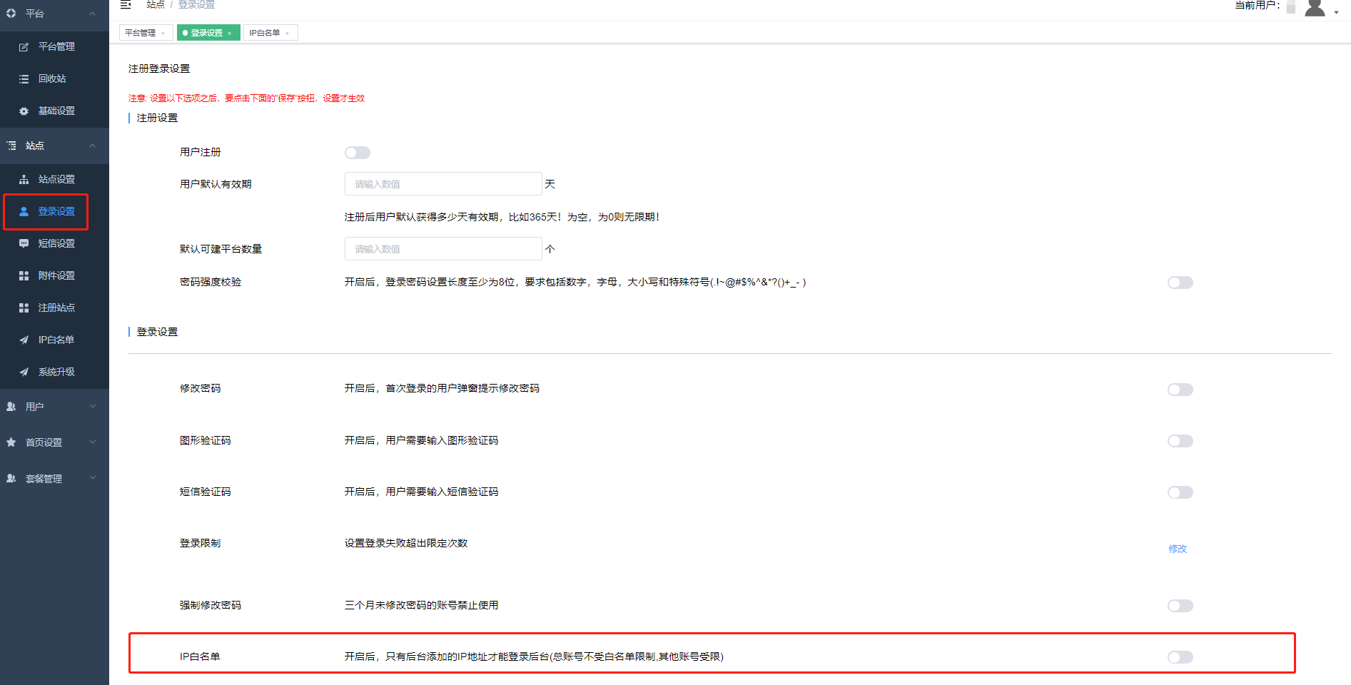Click the 登录设置 section heading in content

[x=157, y=333]
